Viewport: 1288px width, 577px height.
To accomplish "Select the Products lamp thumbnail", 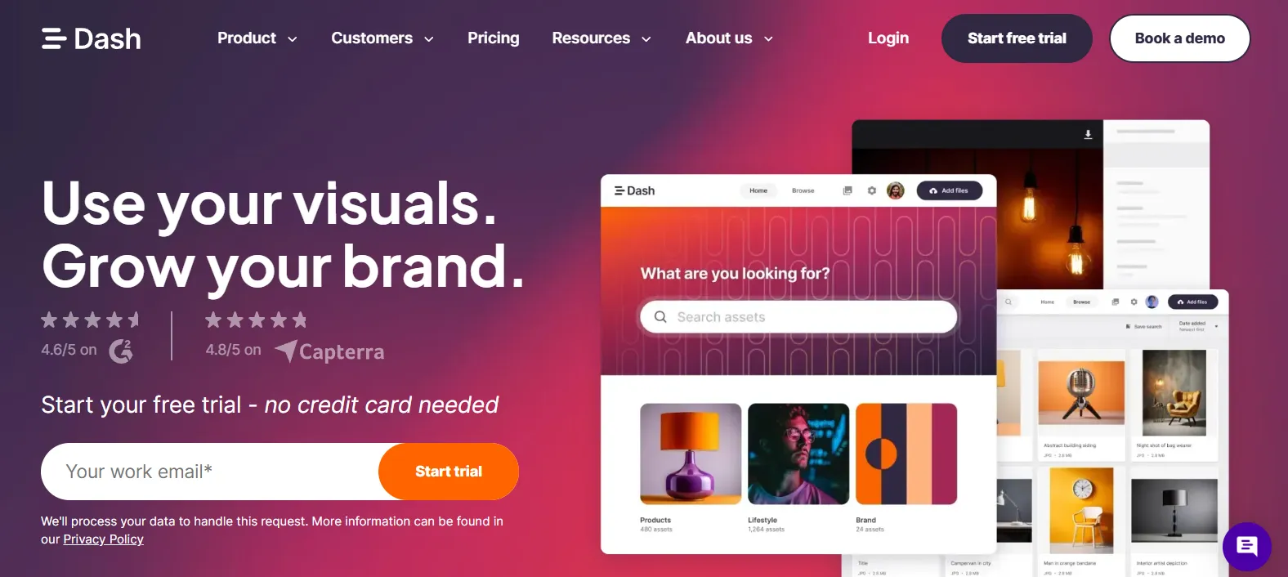I will 691,454.
